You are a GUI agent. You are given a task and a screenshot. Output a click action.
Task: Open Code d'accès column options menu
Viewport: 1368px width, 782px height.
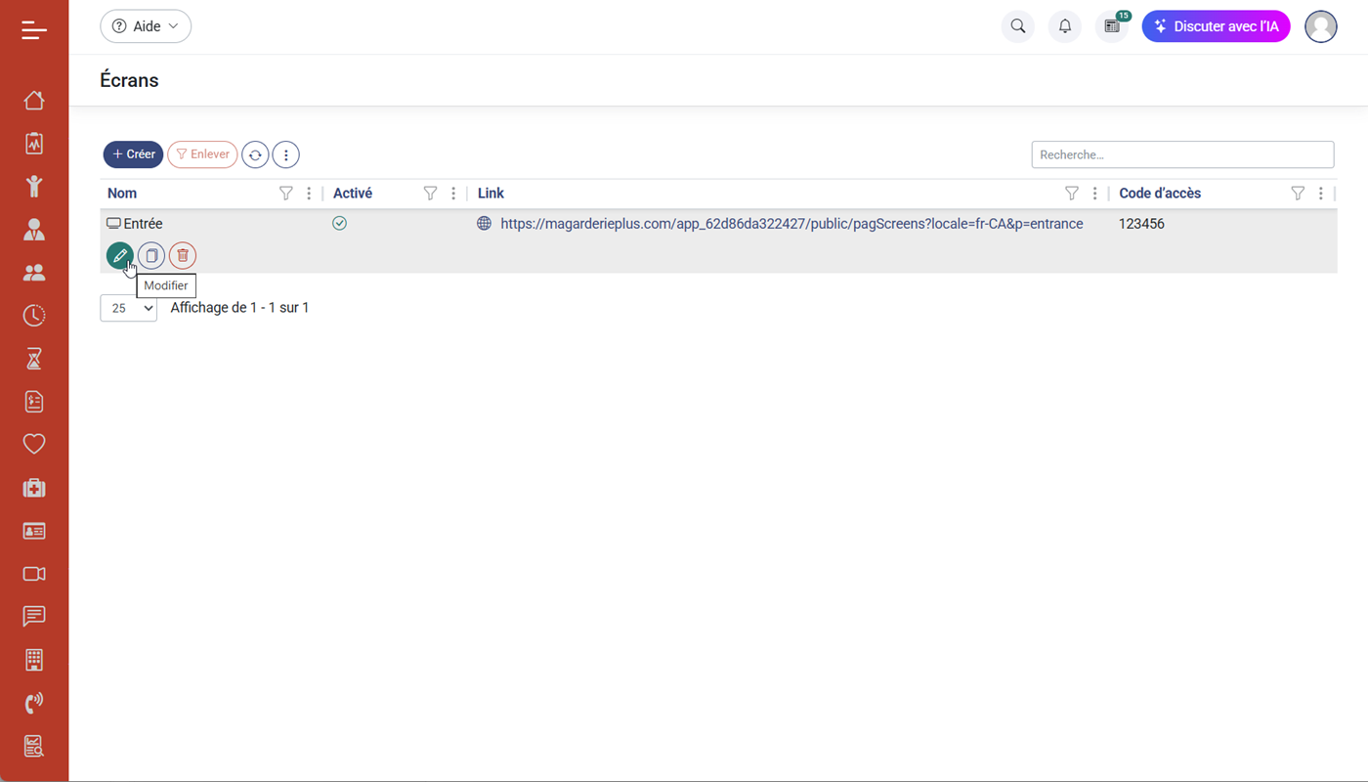[1321, 194]
